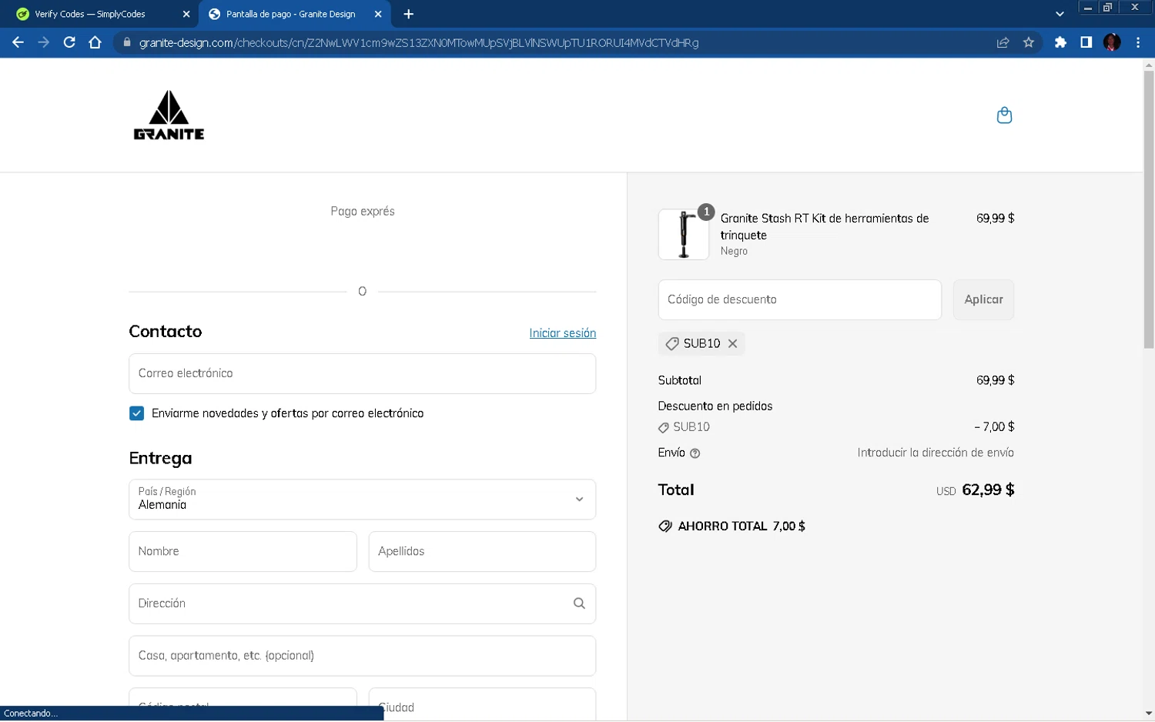Switch to Verify Codes SimplyCodes tab
The image size is (1155, 722).
pos(100,14)
